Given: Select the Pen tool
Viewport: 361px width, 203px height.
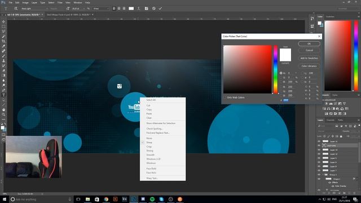Looking at the screenshot, I should [x=3, y=90].
